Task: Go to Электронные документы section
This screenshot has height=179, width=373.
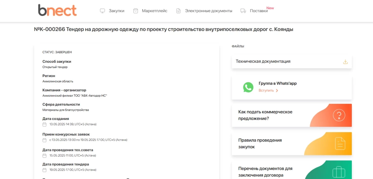Action: click(x=208, y=11)
